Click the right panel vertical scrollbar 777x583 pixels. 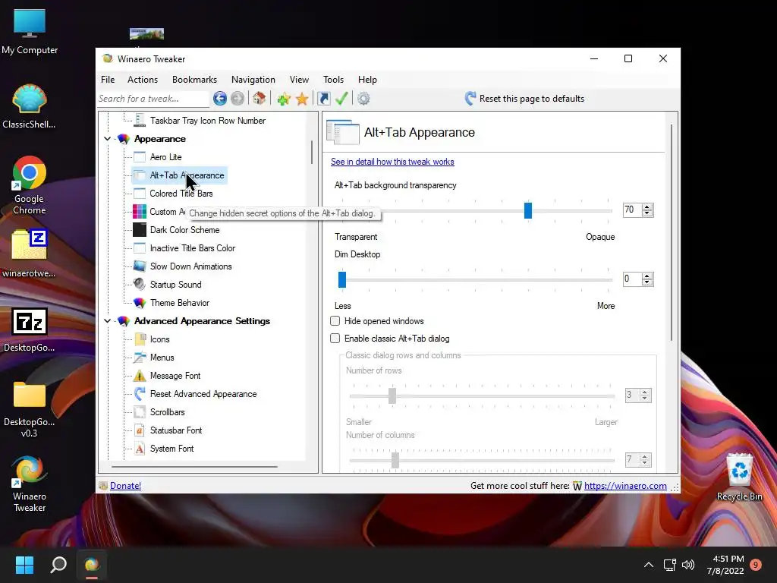[672, 233]
